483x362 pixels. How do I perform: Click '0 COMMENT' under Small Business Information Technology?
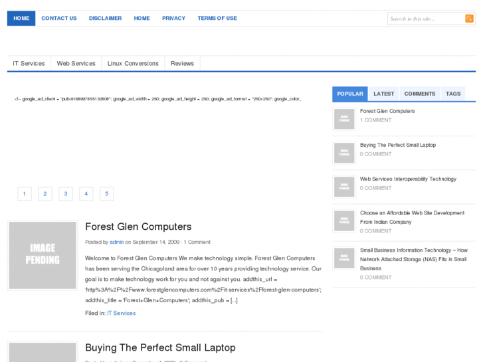point(376,278)
